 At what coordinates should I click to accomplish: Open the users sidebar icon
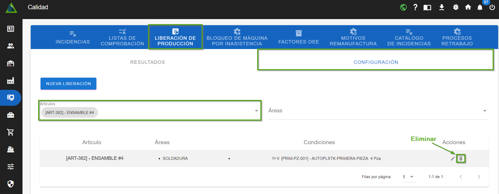[x=11, y=46]
